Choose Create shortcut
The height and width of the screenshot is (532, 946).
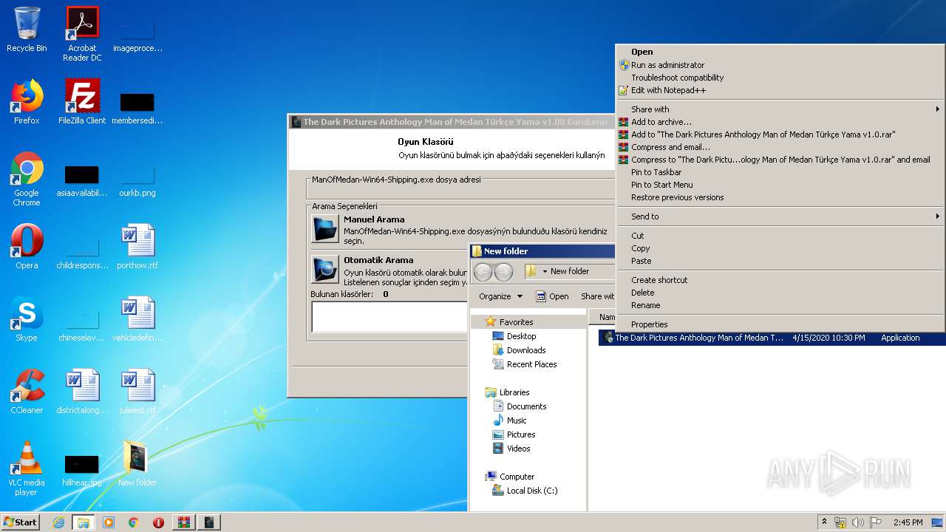coord(780,280)
